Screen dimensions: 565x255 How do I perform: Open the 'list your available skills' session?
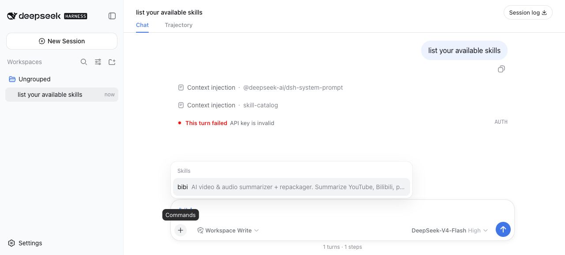coord(62,95)
